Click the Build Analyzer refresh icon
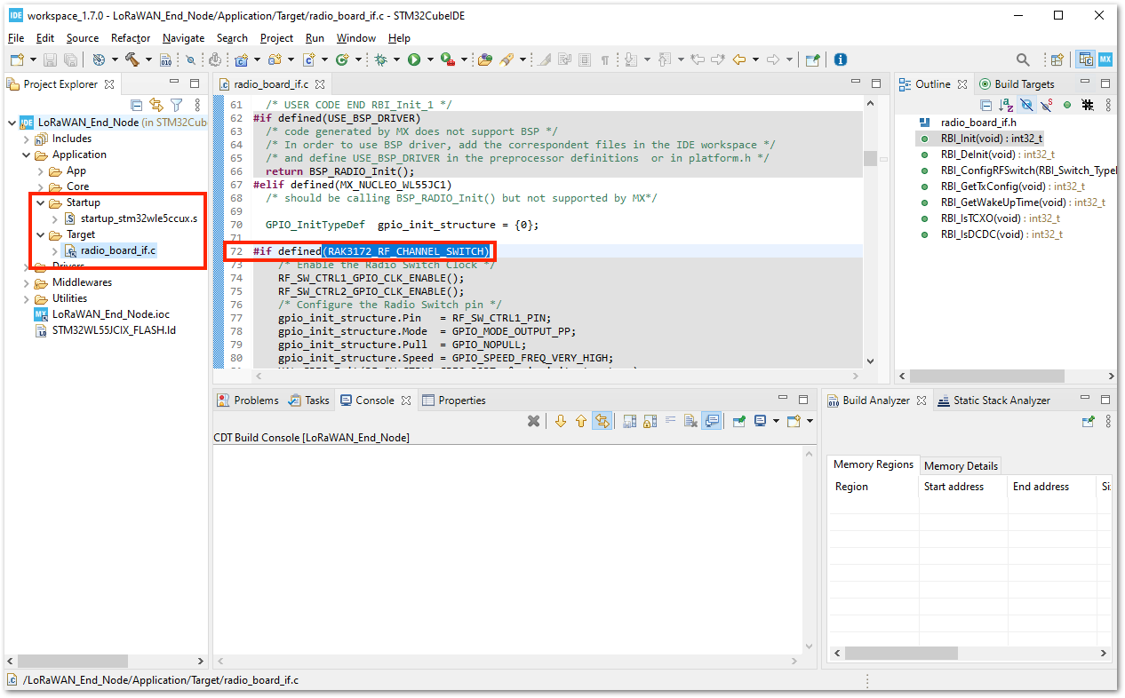Viewport: 1125px width, 698px height. click(1088, 421)
